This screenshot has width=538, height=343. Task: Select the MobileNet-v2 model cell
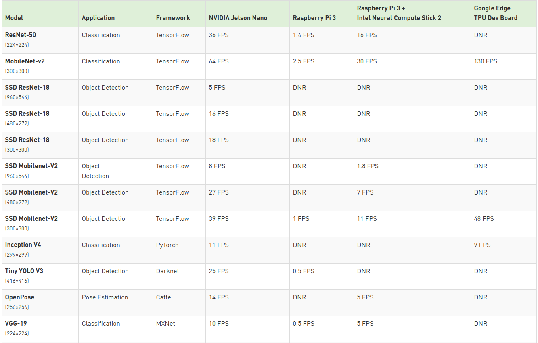pos(25,61)
